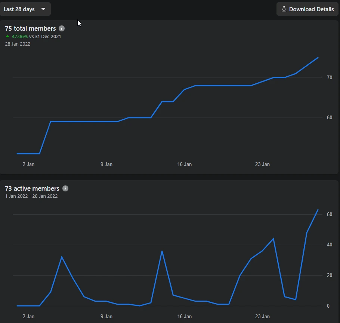Click the green up-arrow growth indicator
The image size is (340, 323).
pos(7,36)
